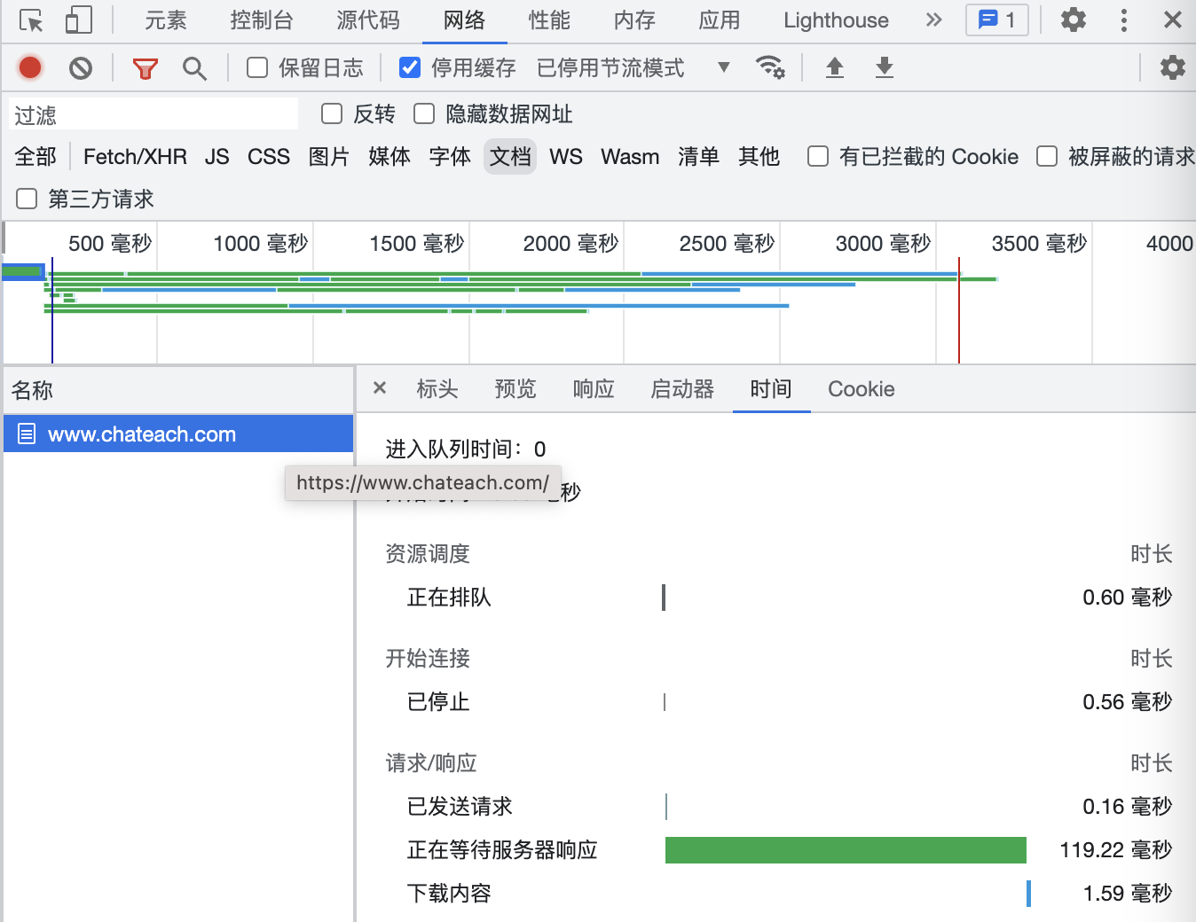Open network conditions wifi-gear icon
Viewport: 1196px width, 922px height.
point(769,67)
